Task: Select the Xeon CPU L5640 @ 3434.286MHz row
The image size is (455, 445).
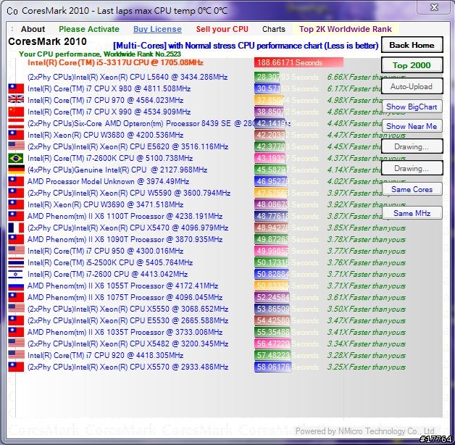Action: 128,78
